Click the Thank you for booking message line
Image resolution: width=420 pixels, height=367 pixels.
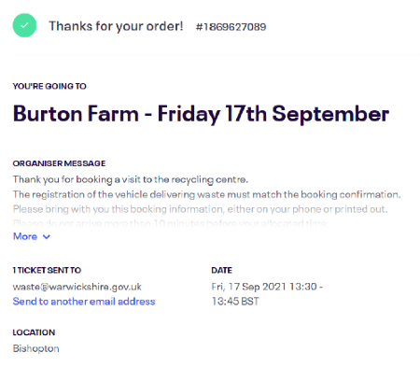[x=131, y=179]
